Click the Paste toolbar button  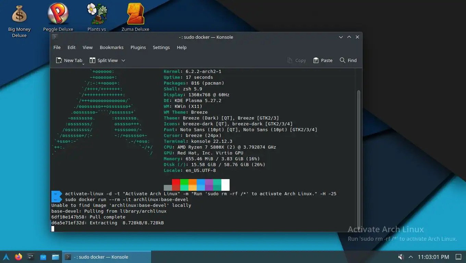[x=323, y=60]
